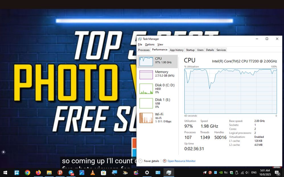Image resolution: width=284 pixels, height=177 pixels.
Task: Open Settings gear icon on taskbar
Action: [x=147, y=172]
